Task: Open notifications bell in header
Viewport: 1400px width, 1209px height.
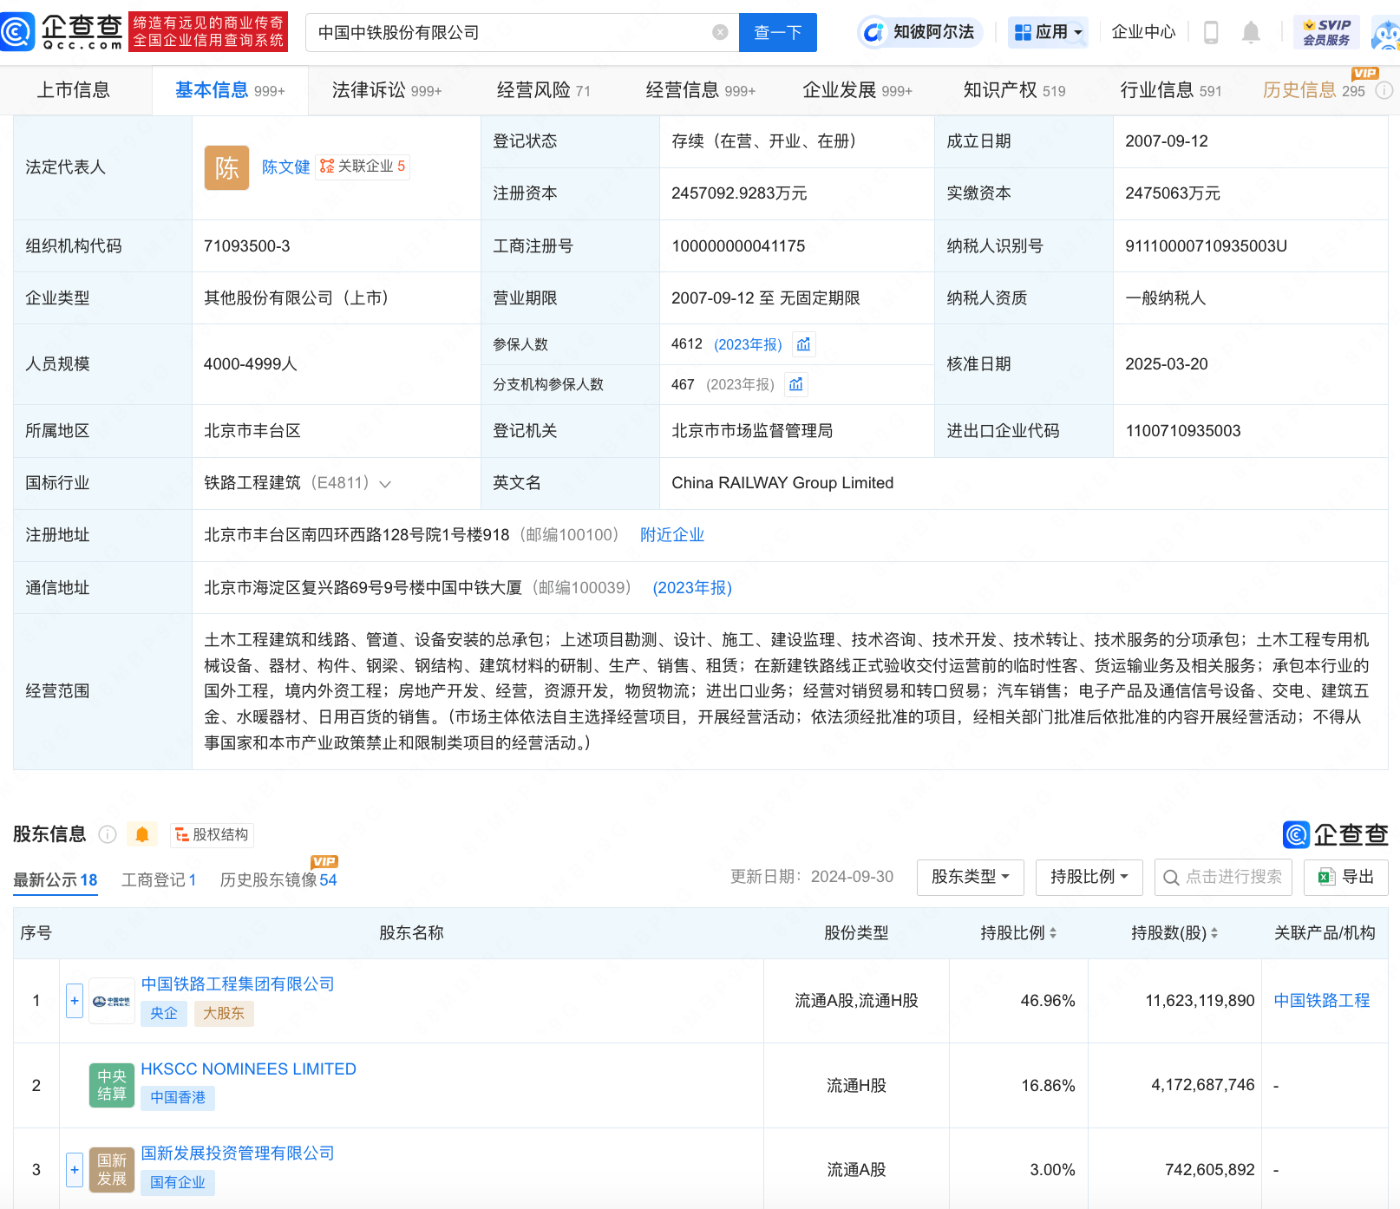Action: [x=1251, y=32]
